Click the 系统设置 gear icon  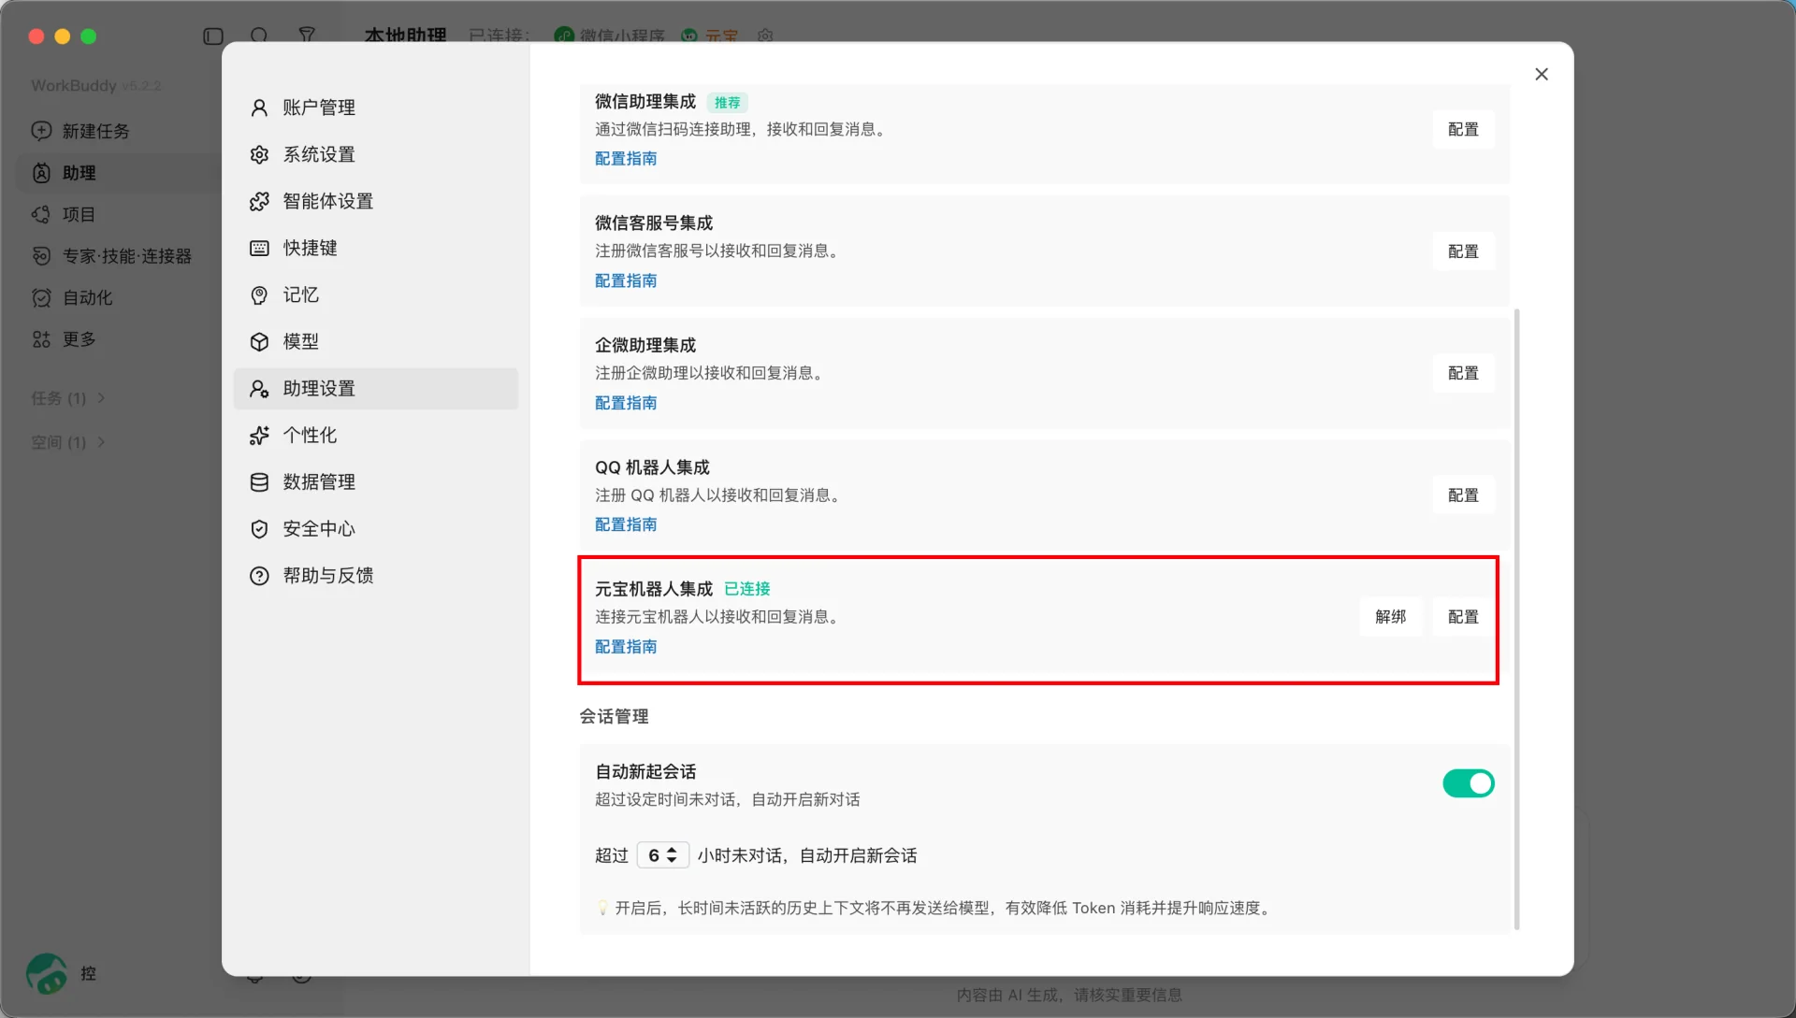point(259,154)
